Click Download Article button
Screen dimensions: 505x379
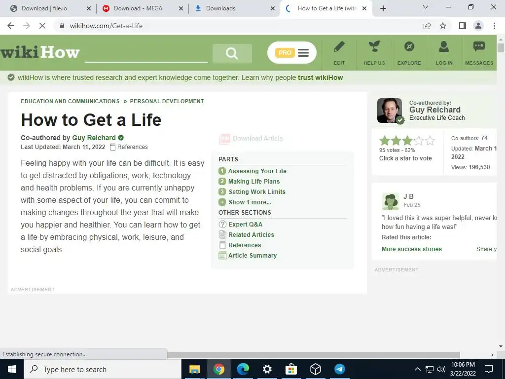click(x=251, y=139)
